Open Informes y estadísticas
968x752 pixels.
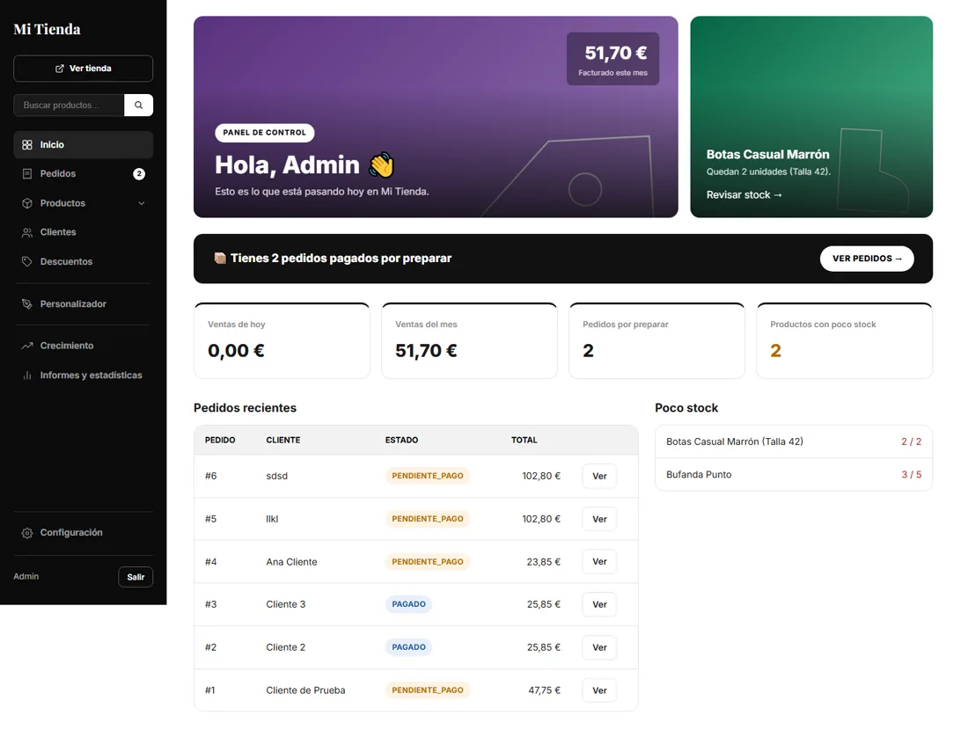coord(84,375)
